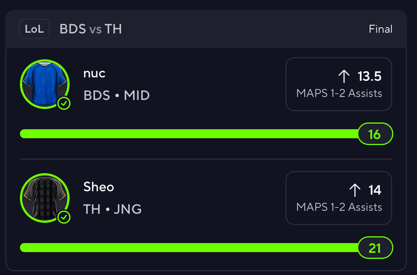
Task: Click the green checkmark on Sheo's avatar
Action: click(64, 217)
